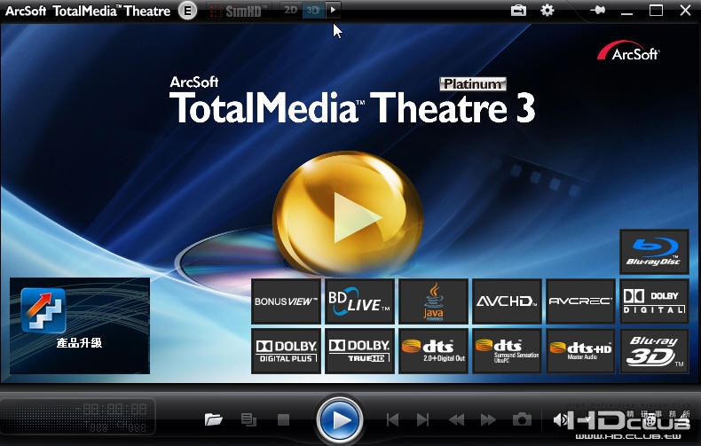Stop playback with the square button
Screen dimensions: 701x446
pyautogui.click(x=283, y=419)
